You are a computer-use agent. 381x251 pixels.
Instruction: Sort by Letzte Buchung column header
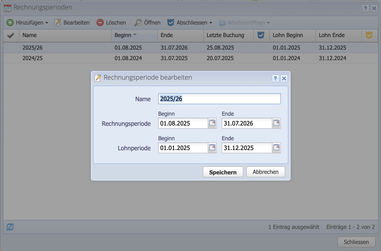(x=229, y=35)
